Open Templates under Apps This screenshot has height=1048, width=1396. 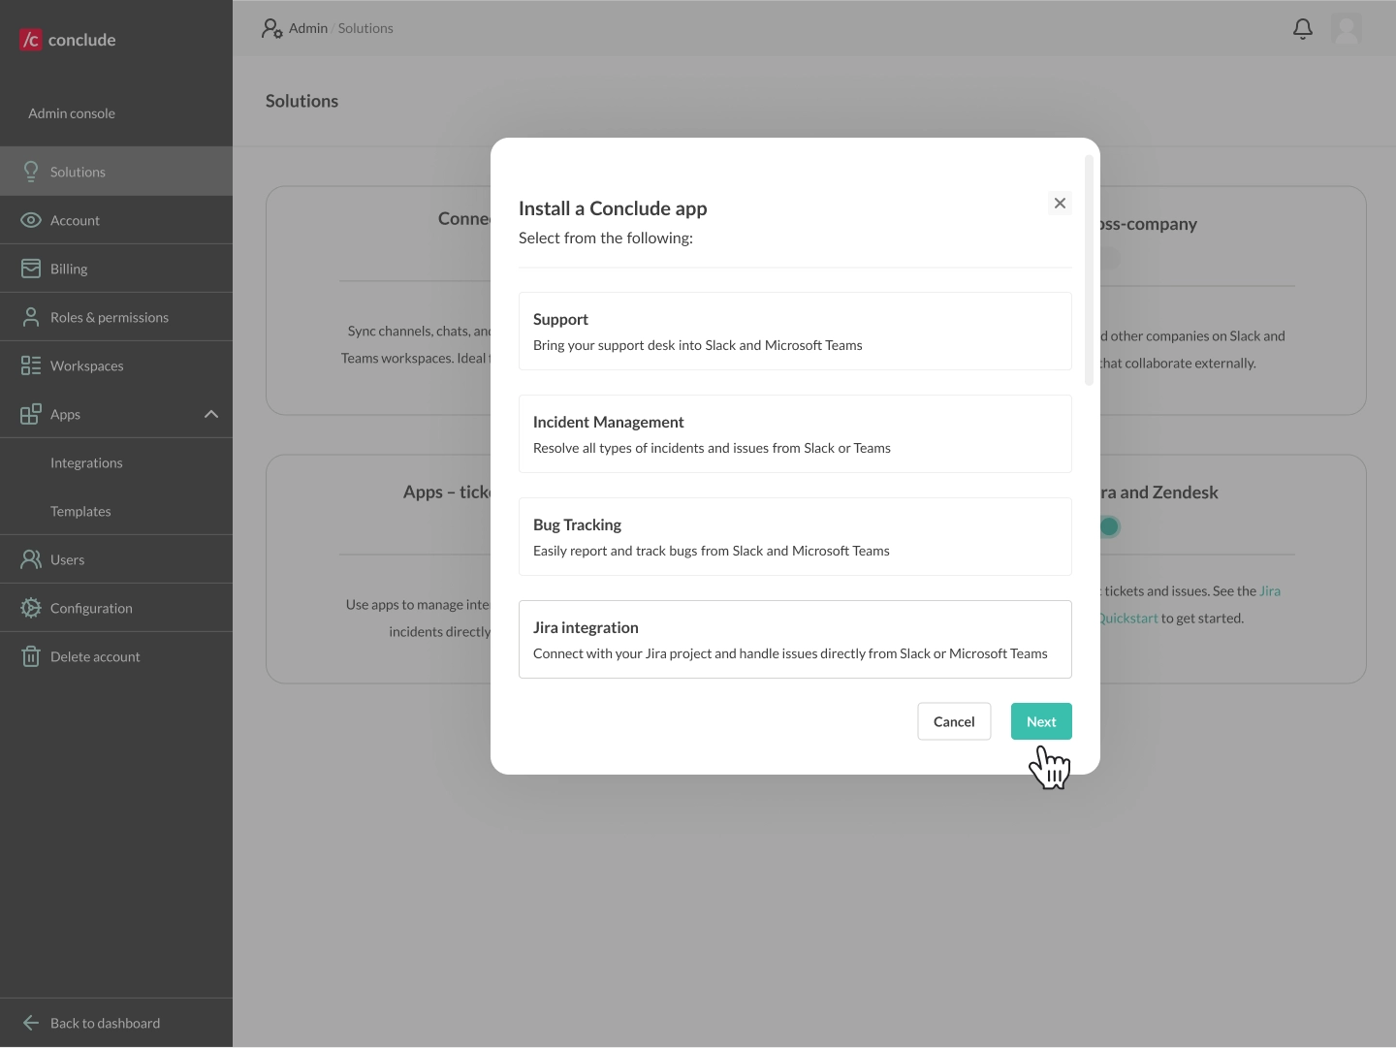point(116,511)
